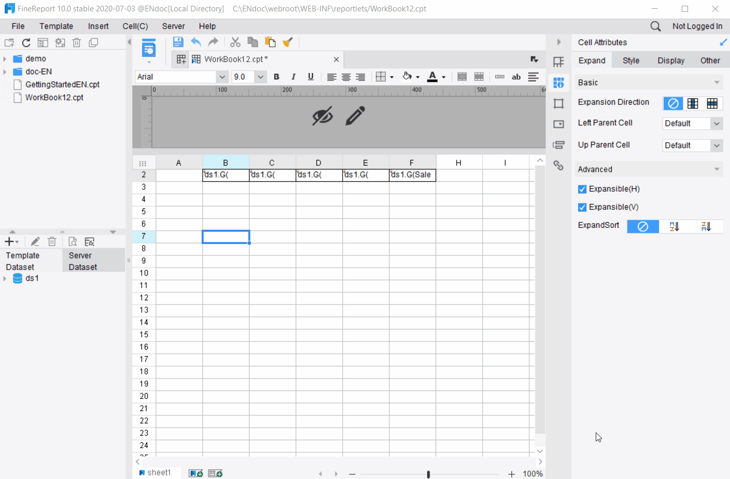
Task: Choose ascending ExpandSort order
Action: click(x=675, y=226)
